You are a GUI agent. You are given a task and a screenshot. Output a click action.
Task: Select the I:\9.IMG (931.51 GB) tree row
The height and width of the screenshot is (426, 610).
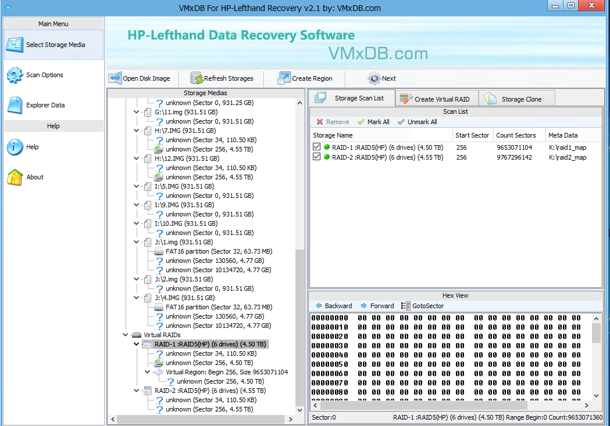[x=184, y=205]
